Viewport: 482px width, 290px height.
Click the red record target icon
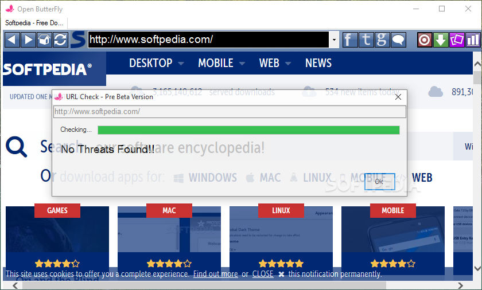[425, 40]
